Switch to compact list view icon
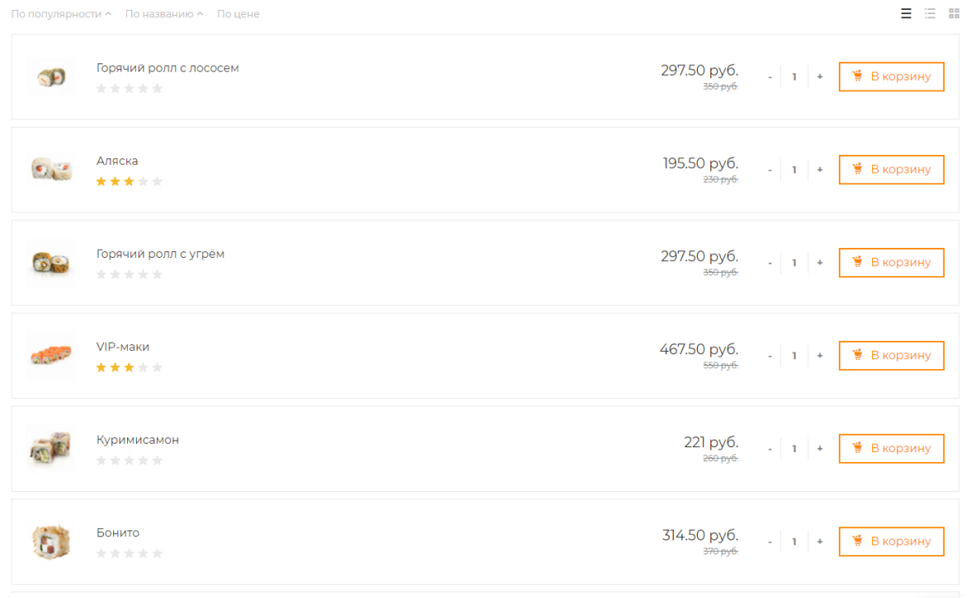This screenshot has height=598, width=980. click(930, 13)
